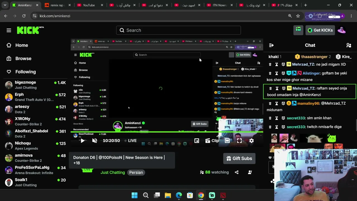Screen dimensions: 357x201
Task: Open the treasure chest icon beside Get KICKs
Action: [x=298, y=30]
